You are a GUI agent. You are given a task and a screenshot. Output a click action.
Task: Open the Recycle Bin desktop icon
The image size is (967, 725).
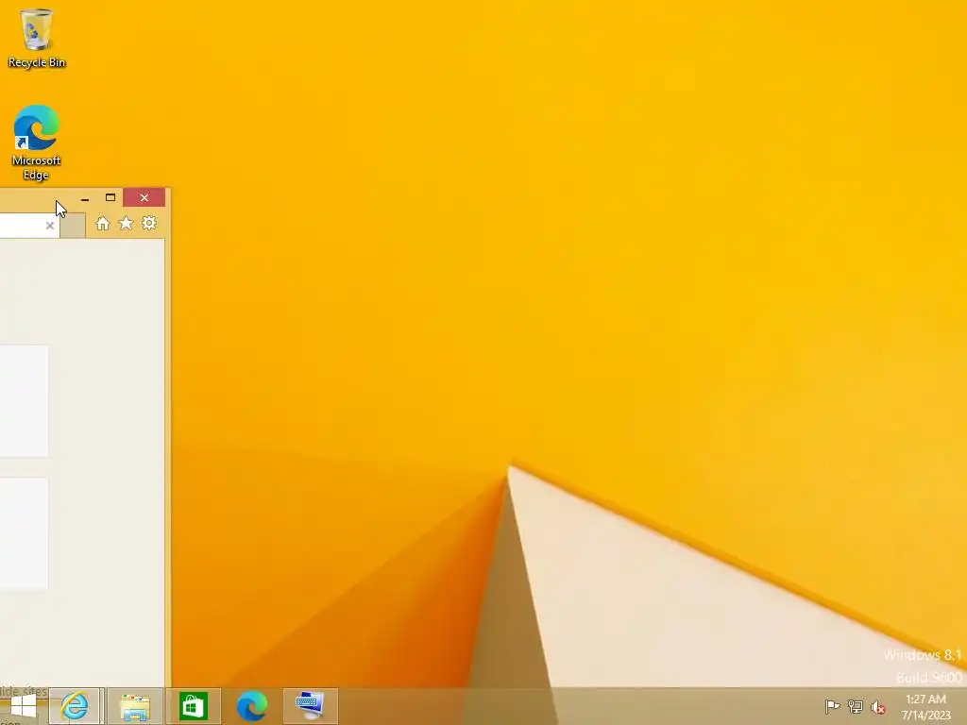coord(37,38)
